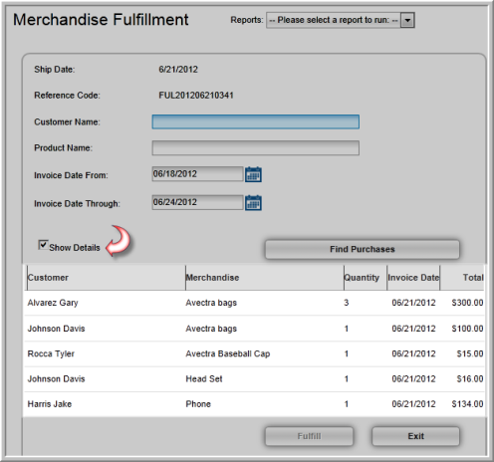Expand the Reports dropdown arrow
Image resolution: width=494 pixels, height=462 pixels.
tap(407, 20)
